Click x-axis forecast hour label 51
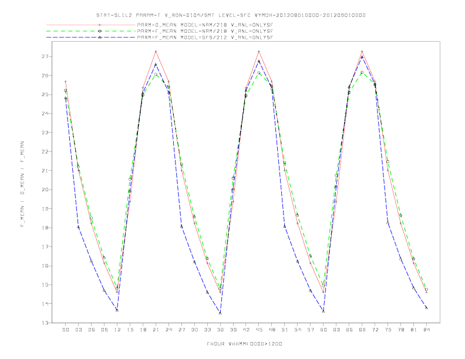The width and height of the screenshot is (465, 359). (x=285, y=330)
